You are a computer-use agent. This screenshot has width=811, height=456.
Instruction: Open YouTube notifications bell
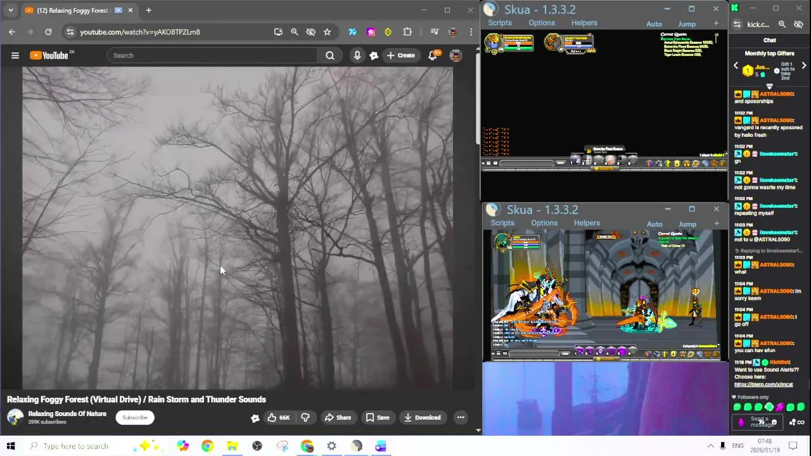433,55
